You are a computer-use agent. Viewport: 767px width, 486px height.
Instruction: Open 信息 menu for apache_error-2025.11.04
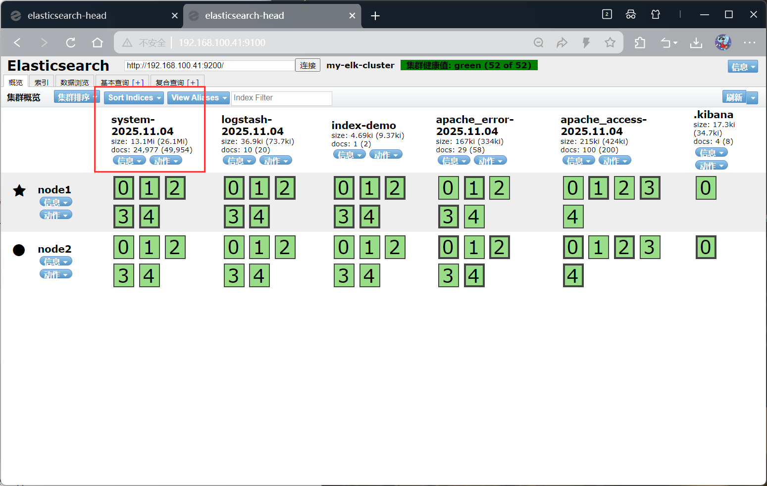tap(454, 161)
